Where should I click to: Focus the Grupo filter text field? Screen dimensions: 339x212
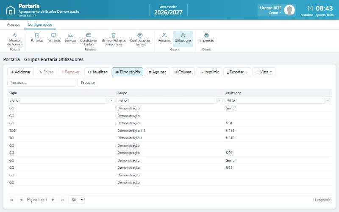tap(172, 101)
